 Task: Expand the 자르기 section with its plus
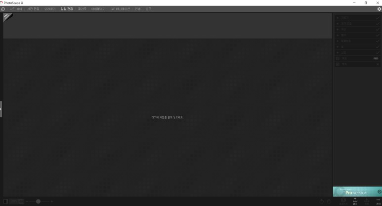(x=338, y=18)
